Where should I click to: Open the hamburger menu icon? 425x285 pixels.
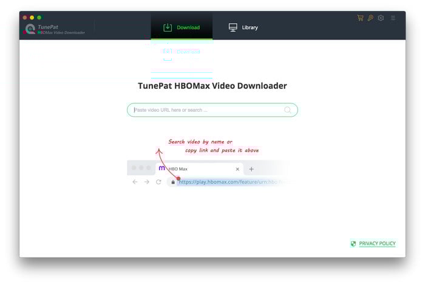click(x=393, y=18)
